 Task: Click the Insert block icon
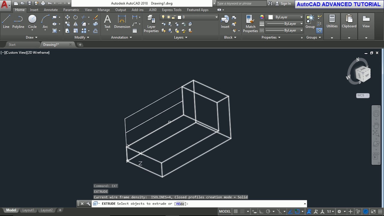click(225, 22)
